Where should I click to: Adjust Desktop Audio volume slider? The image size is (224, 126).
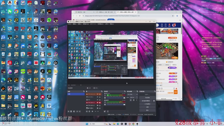116,104
